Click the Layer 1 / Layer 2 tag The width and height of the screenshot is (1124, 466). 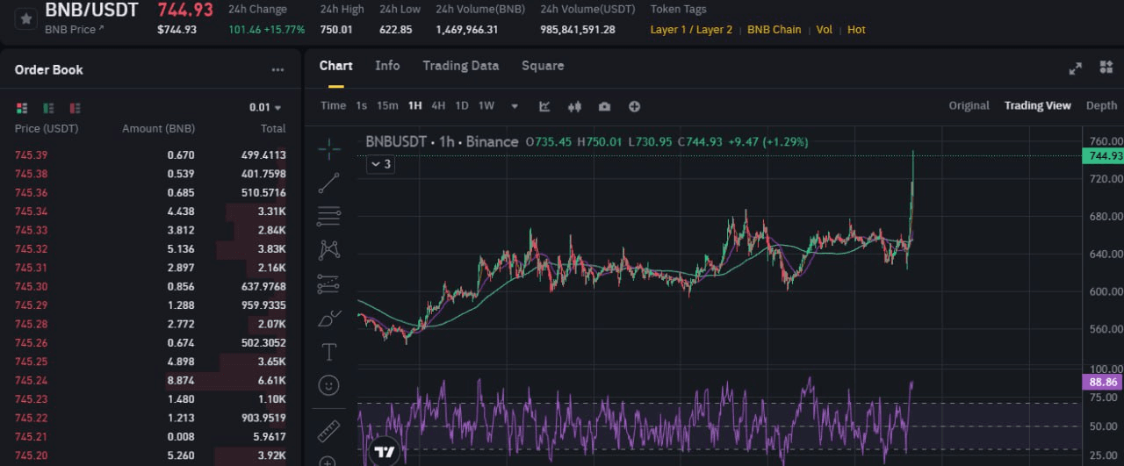691,30
